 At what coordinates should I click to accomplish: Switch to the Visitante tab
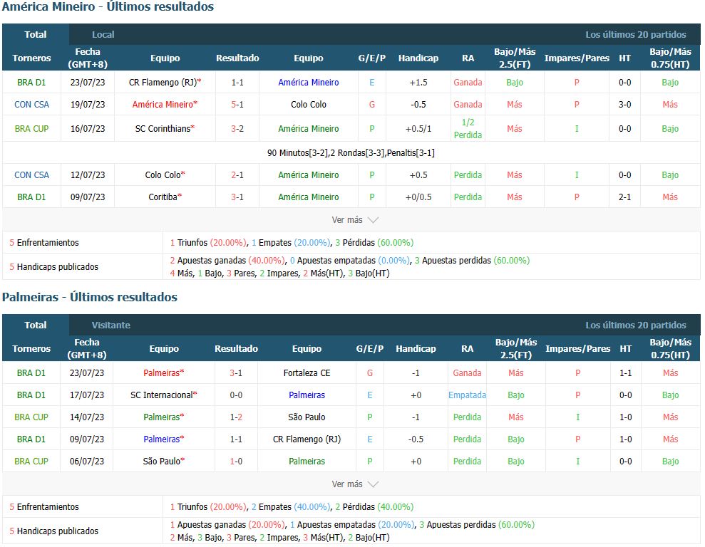(x=111, y=325)
